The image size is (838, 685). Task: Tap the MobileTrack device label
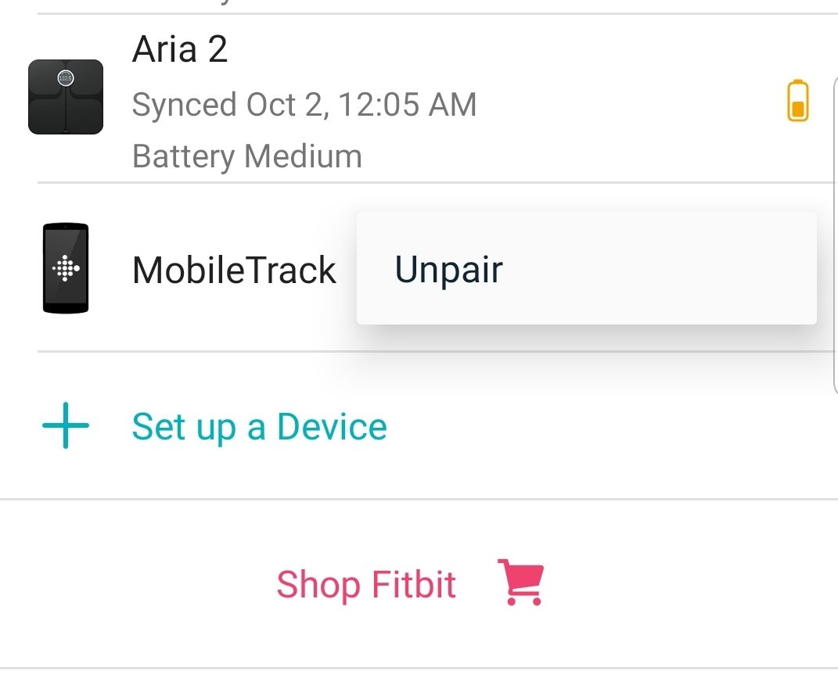pos(234,271)
